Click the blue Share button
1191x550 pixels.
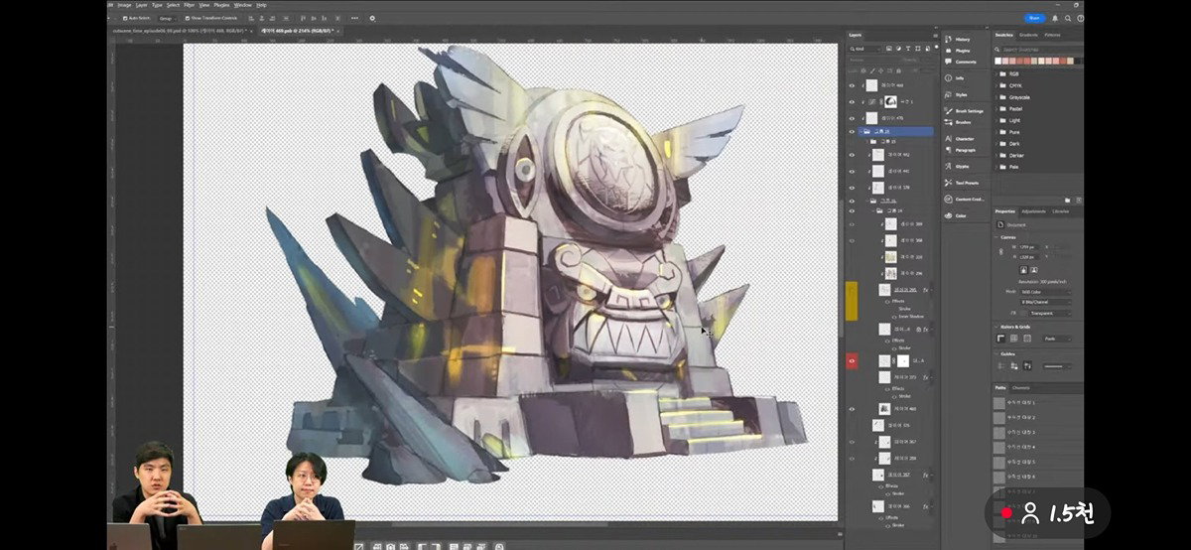tap(1034, 18)
